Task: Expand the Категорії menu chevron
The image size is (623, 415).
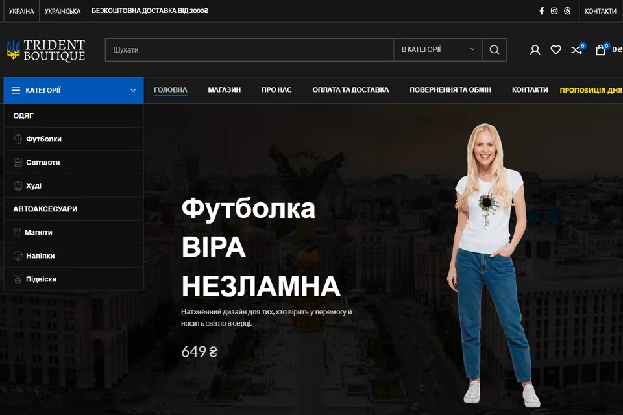Action: click(133, 91)
